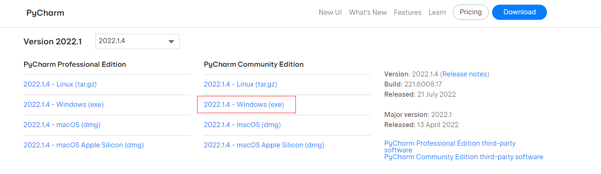Go to Features page
Image resolution: width=601 pixels, height=174 pixels.
407,12
